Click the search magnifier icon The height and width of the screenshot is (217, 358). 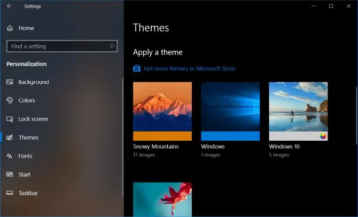(x=112, y=46)
